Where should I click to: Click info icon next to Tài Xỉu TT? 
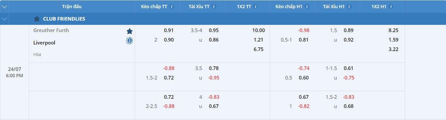pyautogui.click(x=214, y=7)
